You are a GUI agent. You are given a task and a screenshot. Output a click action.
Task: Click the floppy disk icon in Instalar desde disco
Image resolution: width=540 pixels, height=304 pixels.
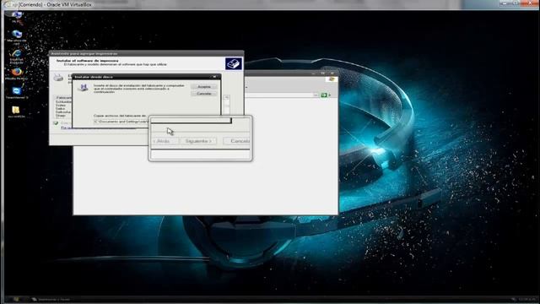83,87
